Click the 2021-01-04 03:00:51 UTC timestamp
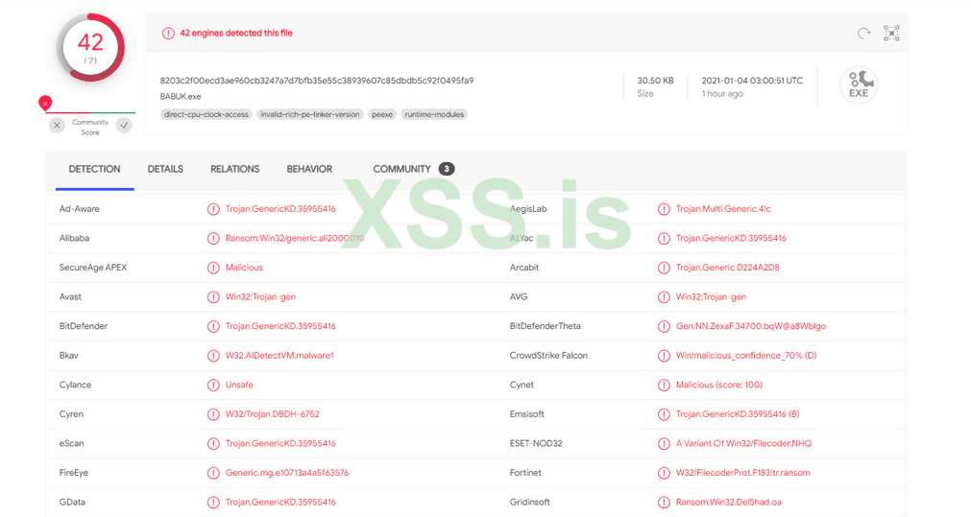 pyautogui.click(x=752, y=81)
